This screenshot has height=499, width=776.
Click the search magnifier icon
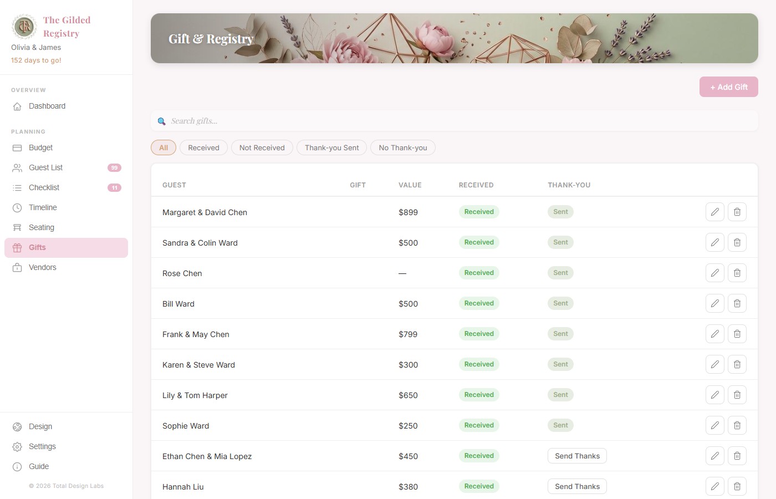(162, 121)
